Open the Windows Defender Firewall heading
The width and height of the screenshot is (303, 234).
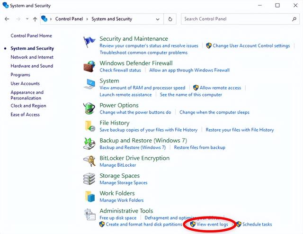(136, 63)
